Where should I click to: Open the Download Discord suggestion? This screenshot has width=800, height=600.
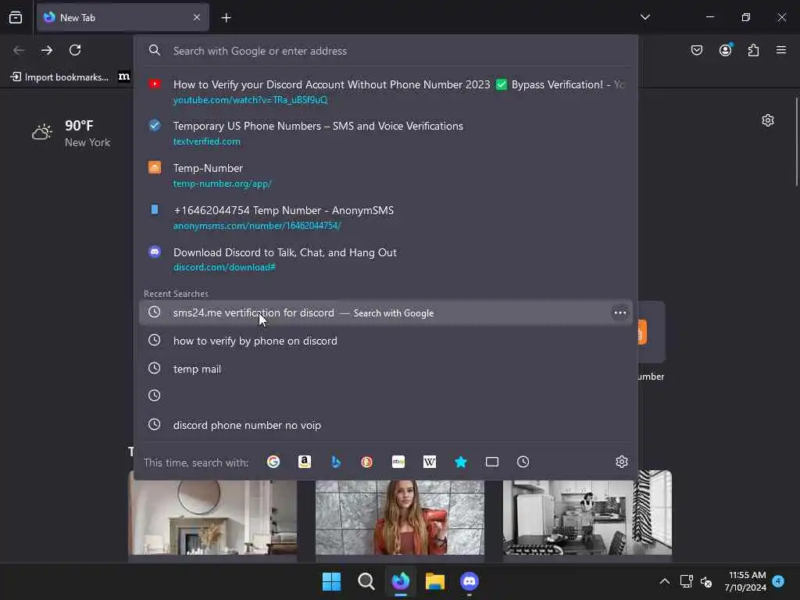(386, 259)
